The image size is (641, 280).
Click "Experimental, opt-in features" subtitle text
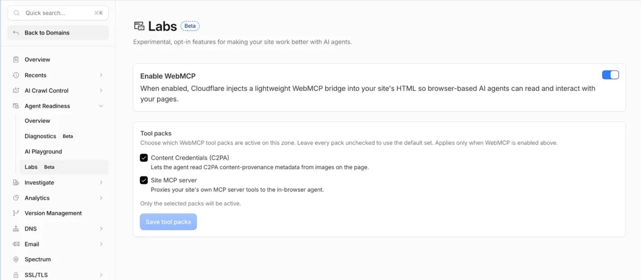pos(243,42)
